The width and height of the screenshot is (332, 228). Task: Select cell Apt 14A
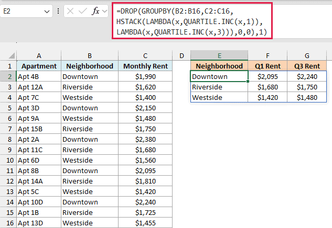pos(39,181)
